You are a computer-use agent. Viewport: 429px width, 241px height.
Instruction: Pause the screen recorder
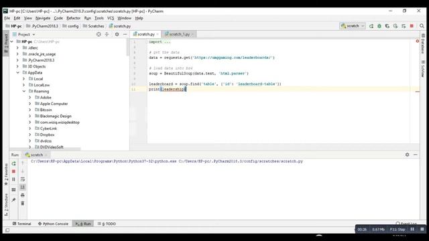click(x=412, y=229)
